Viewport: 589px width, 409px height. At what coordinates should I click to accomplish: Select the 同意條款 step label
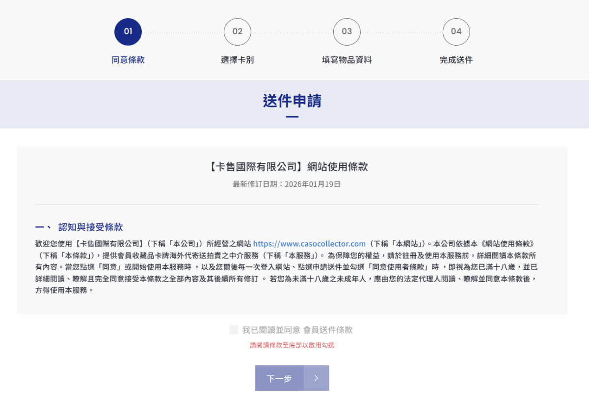pyautogui.click(x=128, y=60)
